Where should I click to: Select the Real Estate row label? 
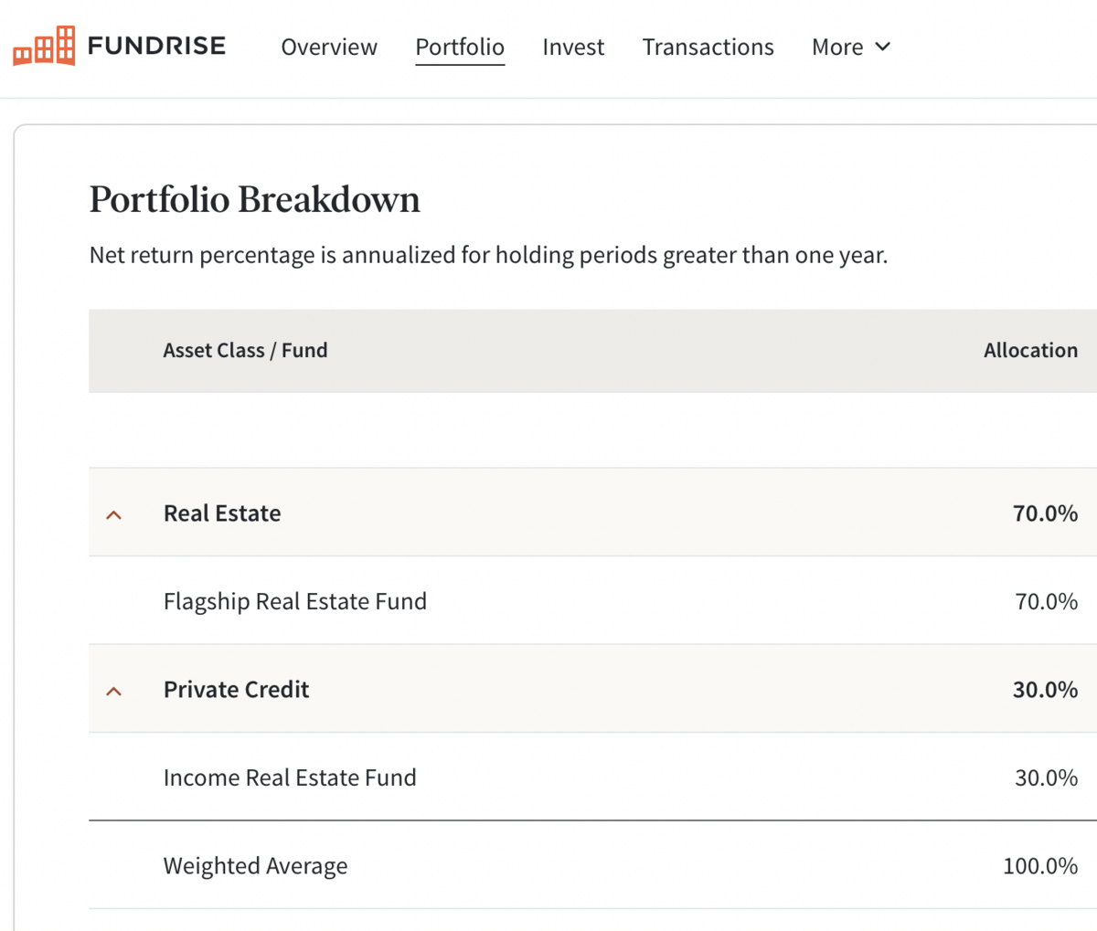tap(222, 513)
